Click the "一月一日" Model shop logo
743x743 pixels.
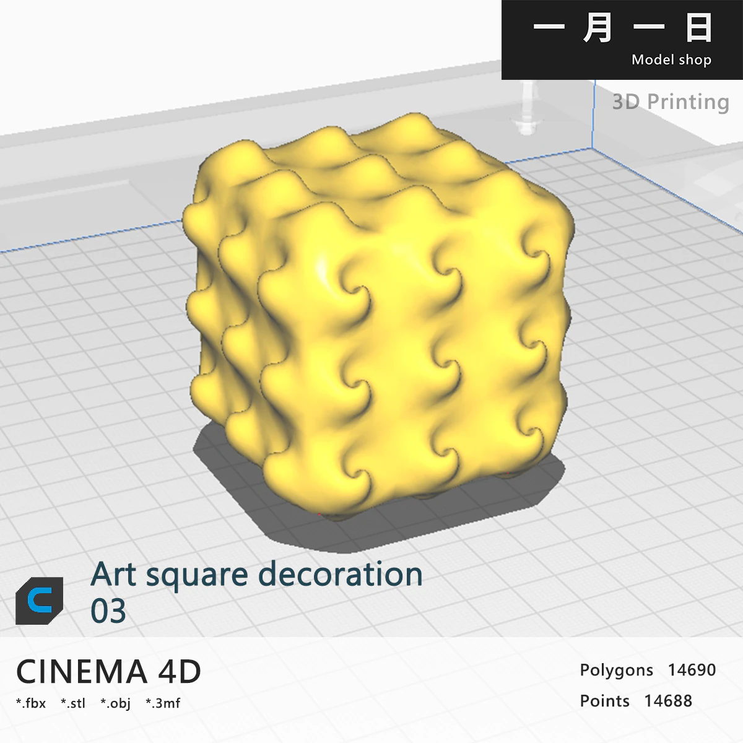click(622, 29)
